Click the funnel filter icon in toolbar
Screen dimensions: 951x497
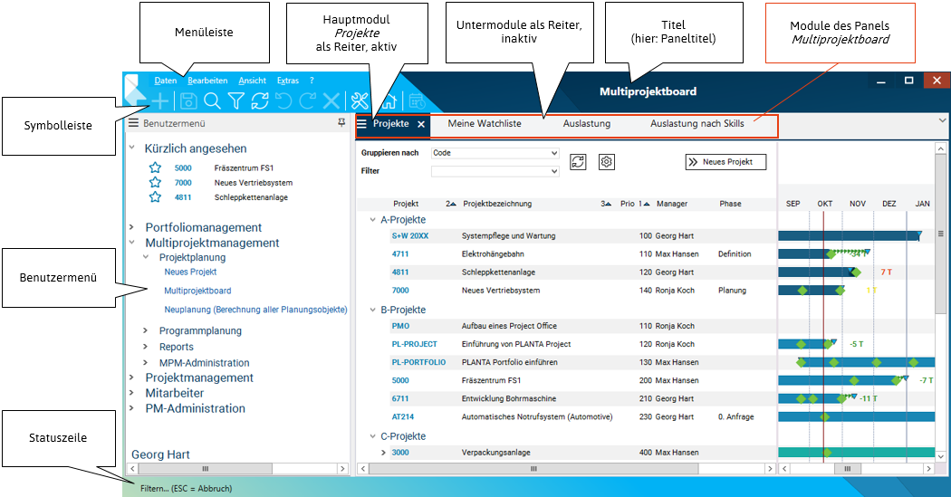235,101
